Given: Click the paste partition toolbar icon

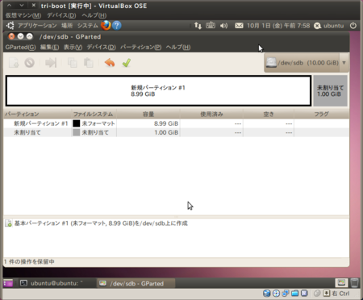Looking at the screenshot, I should coord(88,63).
